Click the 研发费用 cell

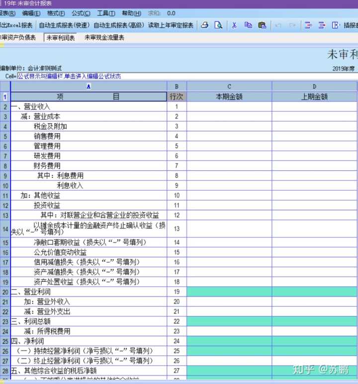89,156
